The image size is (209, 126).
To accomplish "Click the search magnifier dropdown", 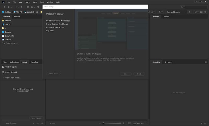I will pos(183,7).
